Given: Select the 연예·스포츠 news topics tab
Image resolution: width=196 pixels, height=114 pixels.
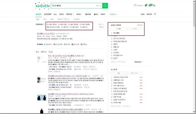Looking at the screenshot, I should pos(134,73).
